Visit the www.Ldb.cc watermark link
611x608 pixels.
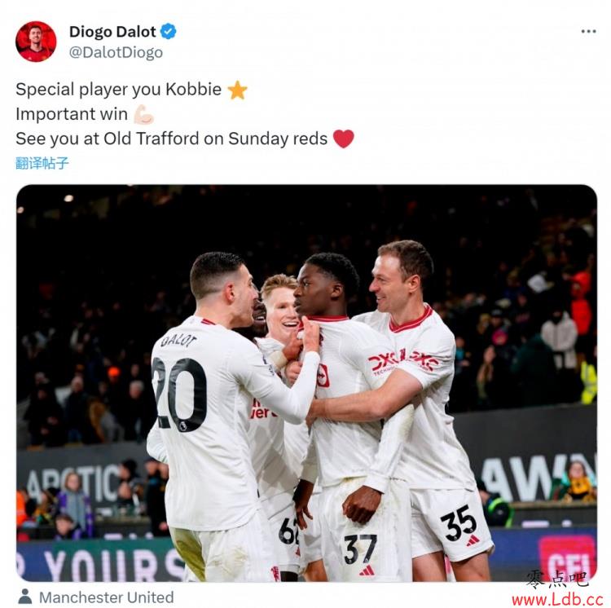(557, 599)
